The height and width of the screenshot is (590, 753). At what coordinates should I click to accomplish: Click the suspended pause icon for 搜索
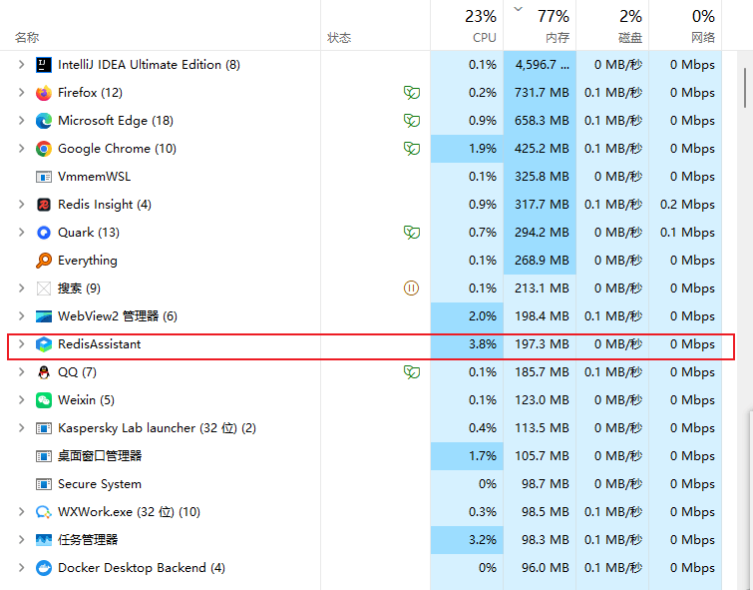click(411, 289)
